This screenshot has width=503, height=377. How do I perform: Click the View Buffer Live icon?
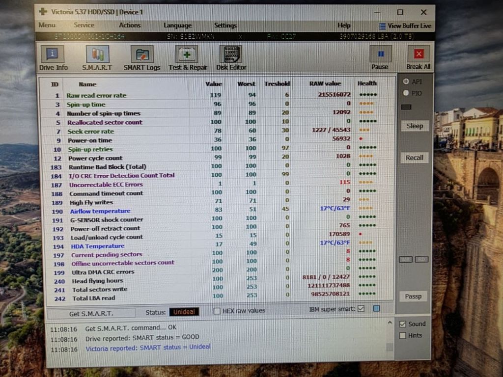tap(382, 26)
